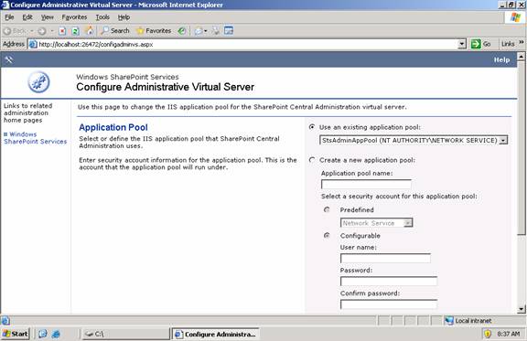Click the Print toolbar icon

(x=216, y=31)
